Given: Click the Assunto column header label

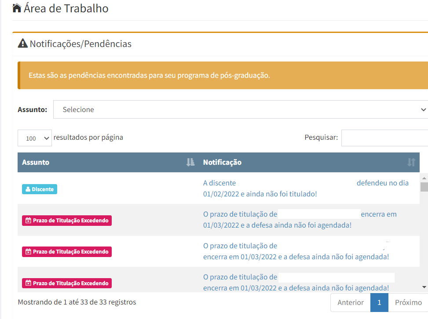Looking at the screenshot, I should click(x=36, y=163).
